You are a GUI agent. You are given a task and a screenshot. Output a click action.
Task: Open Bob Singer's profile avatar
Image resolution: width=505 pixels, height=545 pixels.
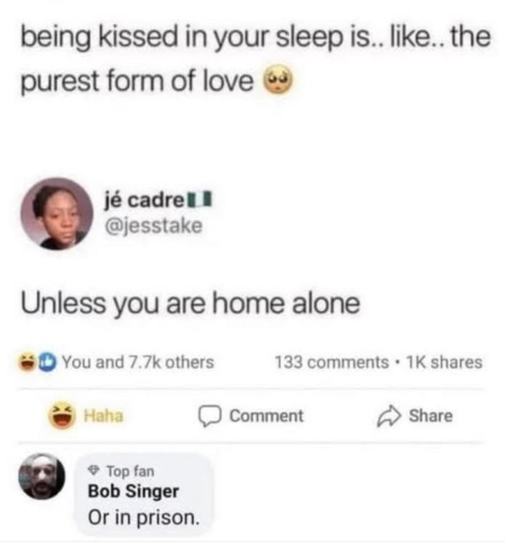tap(41, 476)
